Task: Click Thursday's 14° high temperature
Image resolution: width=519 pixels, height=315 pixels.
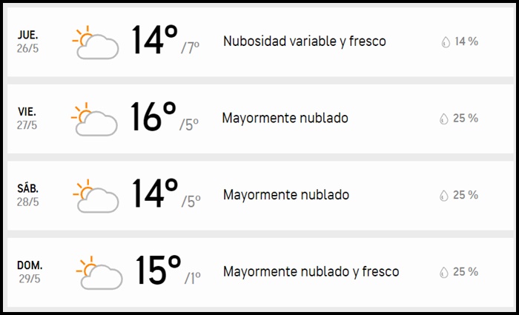Action: (154, 41)
